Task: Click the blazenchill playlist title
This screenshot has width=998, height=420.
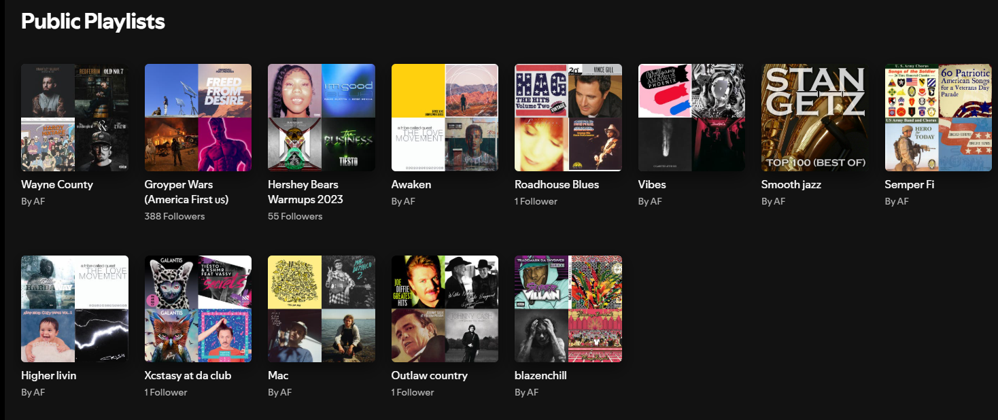Action: pyautogui.click(x=540, y=376)
